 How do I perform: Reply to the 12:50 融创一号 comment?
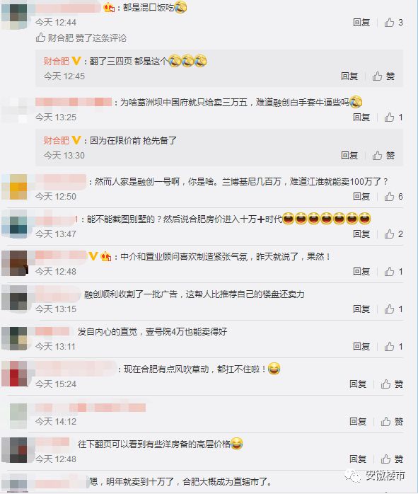click(361, 196)
